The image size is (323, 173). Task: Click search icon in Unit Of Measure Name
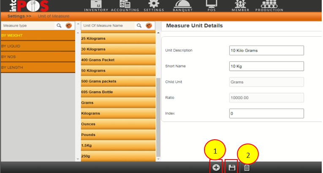139,26
